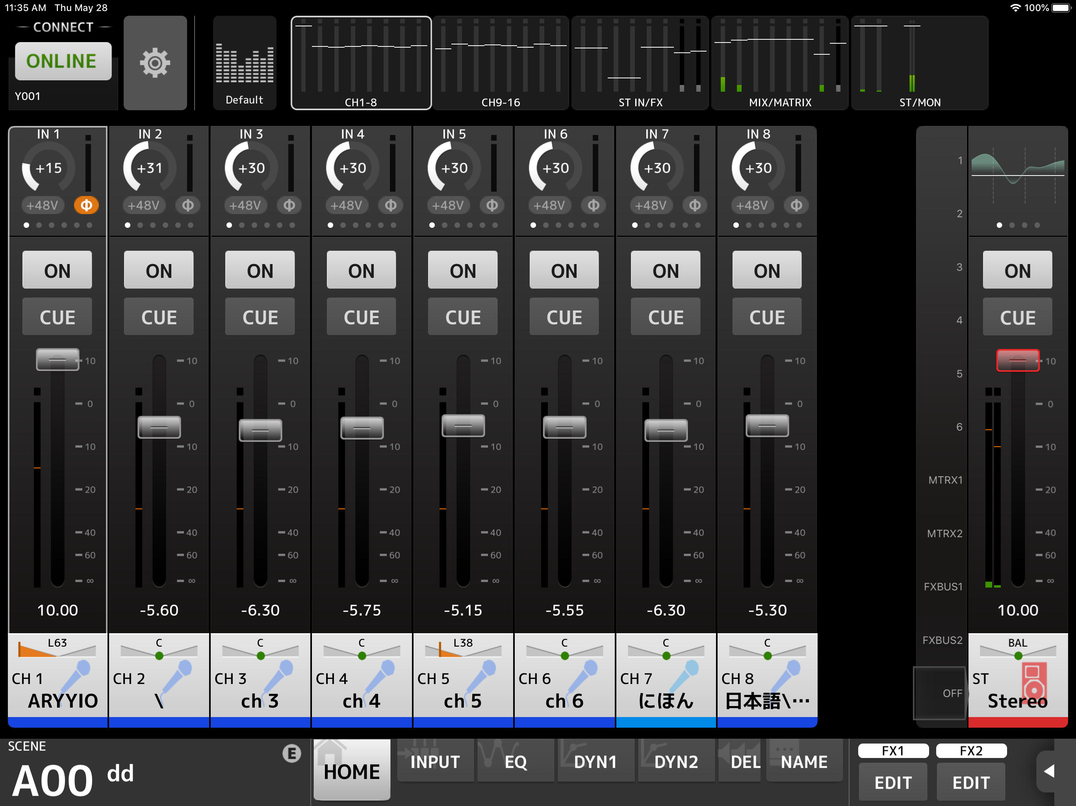The width and height of the screenshot is (1076, 806).
Task: Click the IN 4 phase symbol
Action: pyautogui.click(x=390, y=205)
